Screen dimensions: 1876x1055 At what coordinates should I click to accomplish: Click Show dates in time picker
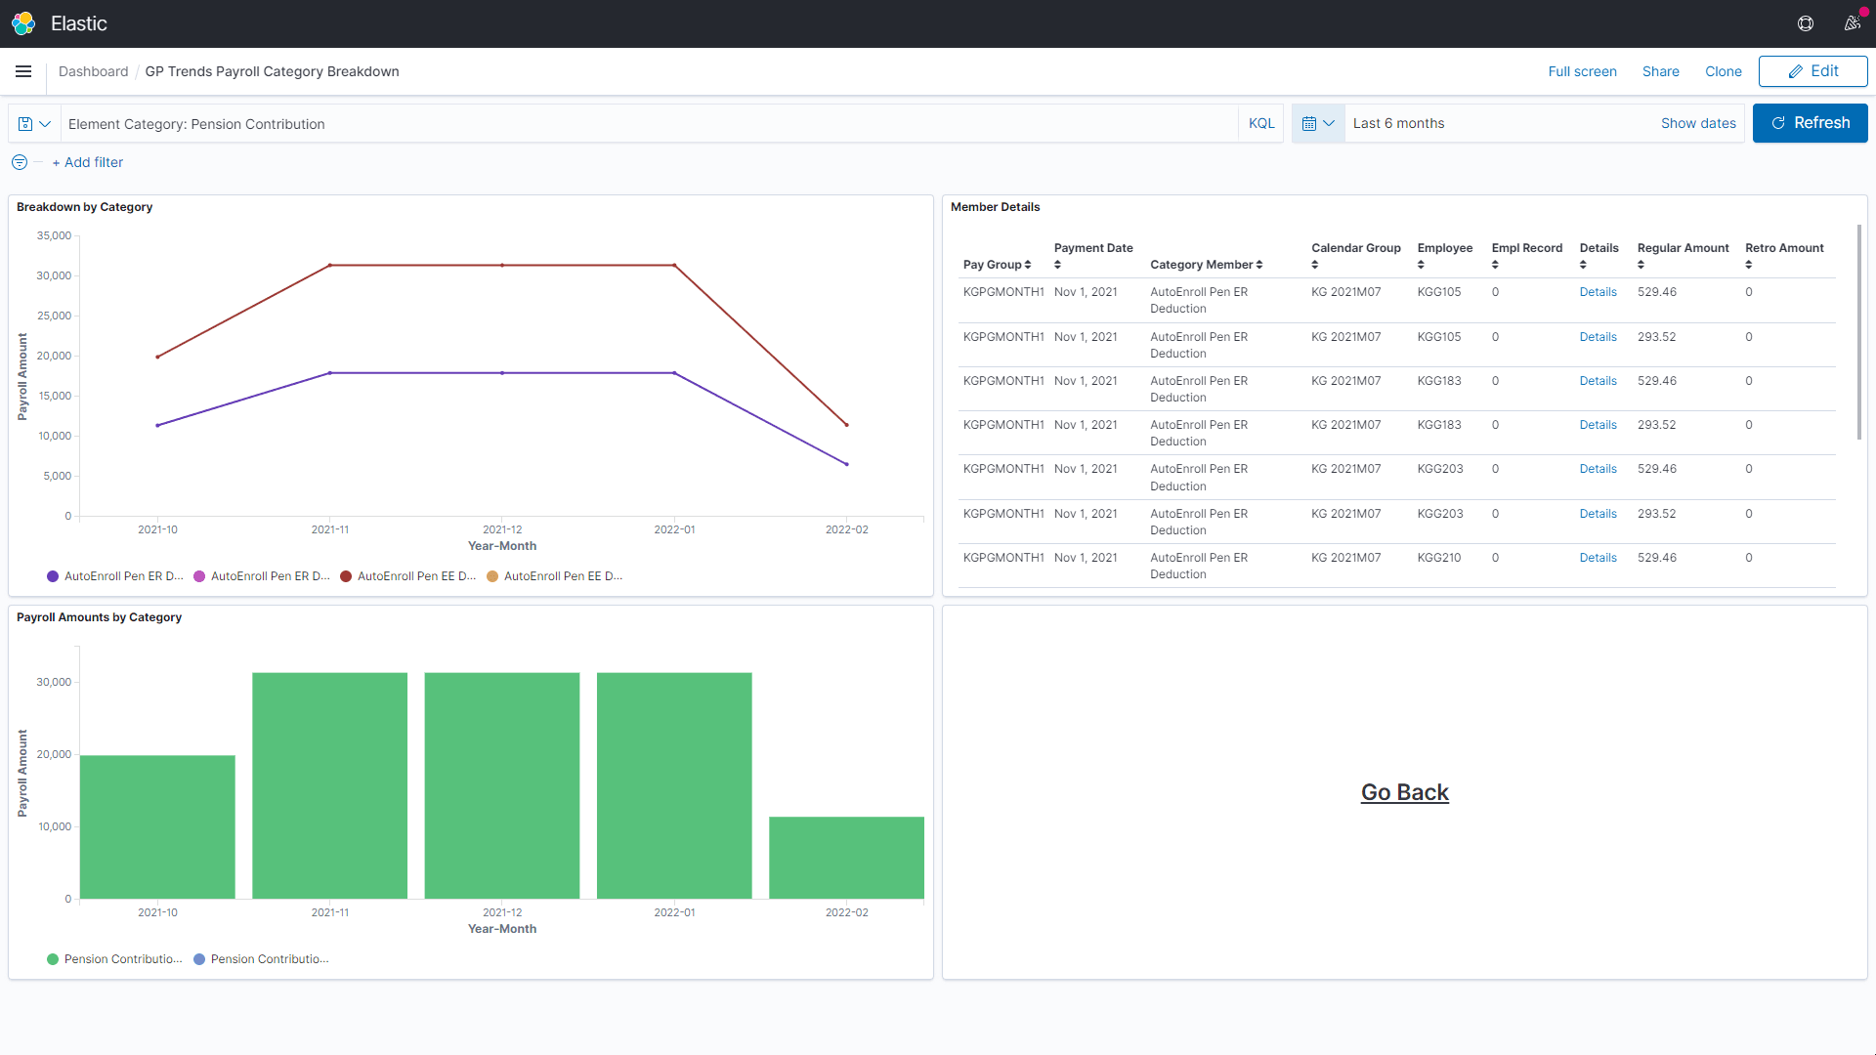[1697, 124]
